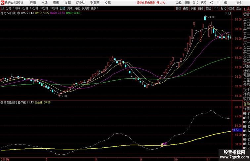Add stock via +自选 button

(x=231, y=8)
